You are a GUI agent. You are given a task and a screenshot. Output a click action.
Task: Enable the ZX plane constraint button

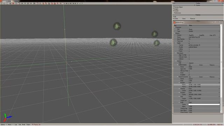click(x=31, y=3)
